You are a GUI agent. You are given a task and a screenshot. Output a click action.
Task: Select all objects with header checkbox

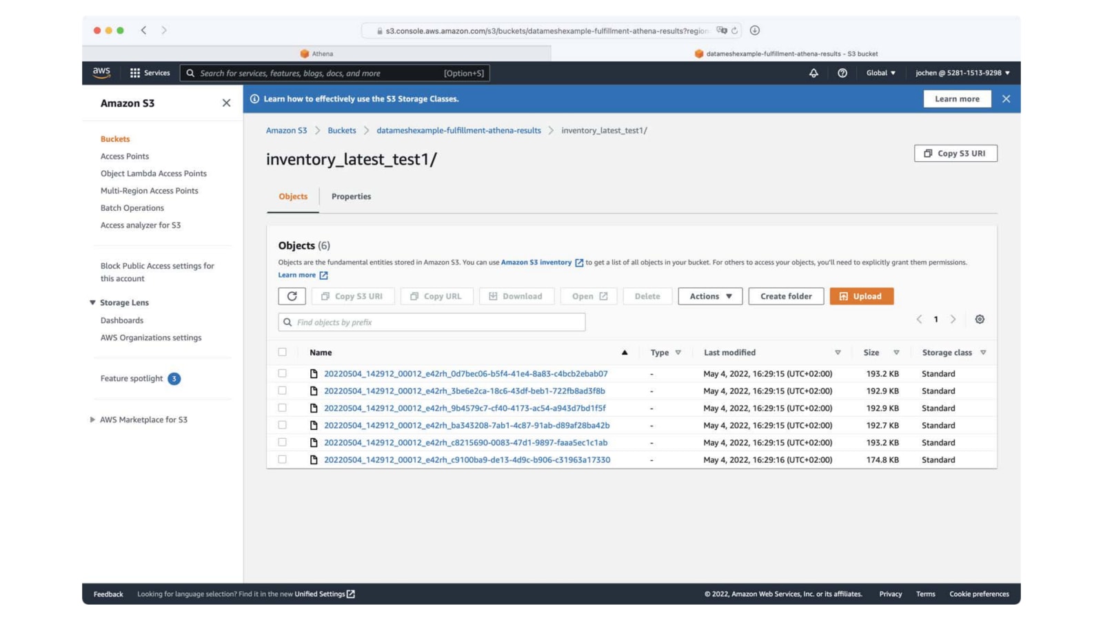pos(282,352)
